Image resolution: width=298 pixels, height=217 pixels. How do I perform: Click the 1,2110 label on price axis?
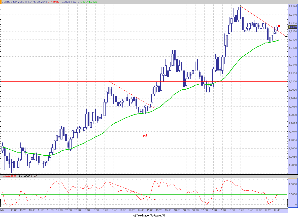(x=293, y=65)
